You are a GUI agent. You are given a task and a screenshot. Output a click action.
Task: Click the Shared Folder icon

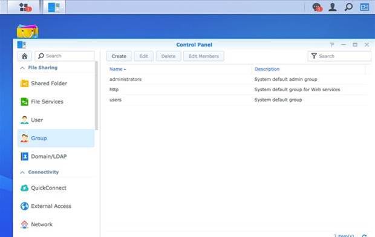tap(24, 83)
